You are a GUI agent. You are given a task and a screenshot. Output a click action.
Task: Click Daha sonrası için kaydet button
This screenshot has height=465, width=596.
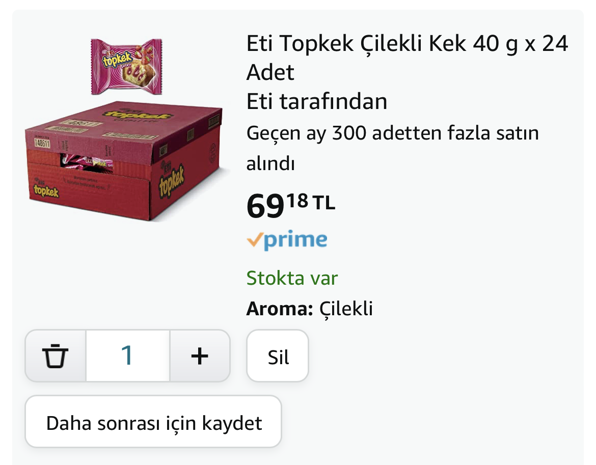tap(153, 422)
